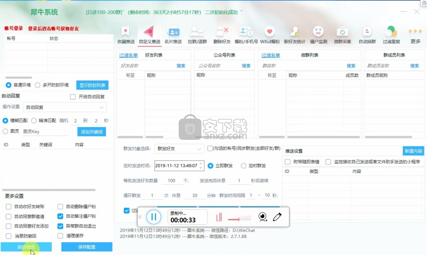Expand 群发对象选择 群发好友 dropdown

[x=179, y=149]
